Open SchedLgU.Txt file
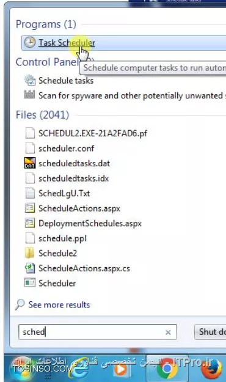This screenshot has height=382, width=226. (x=64, y=194)
